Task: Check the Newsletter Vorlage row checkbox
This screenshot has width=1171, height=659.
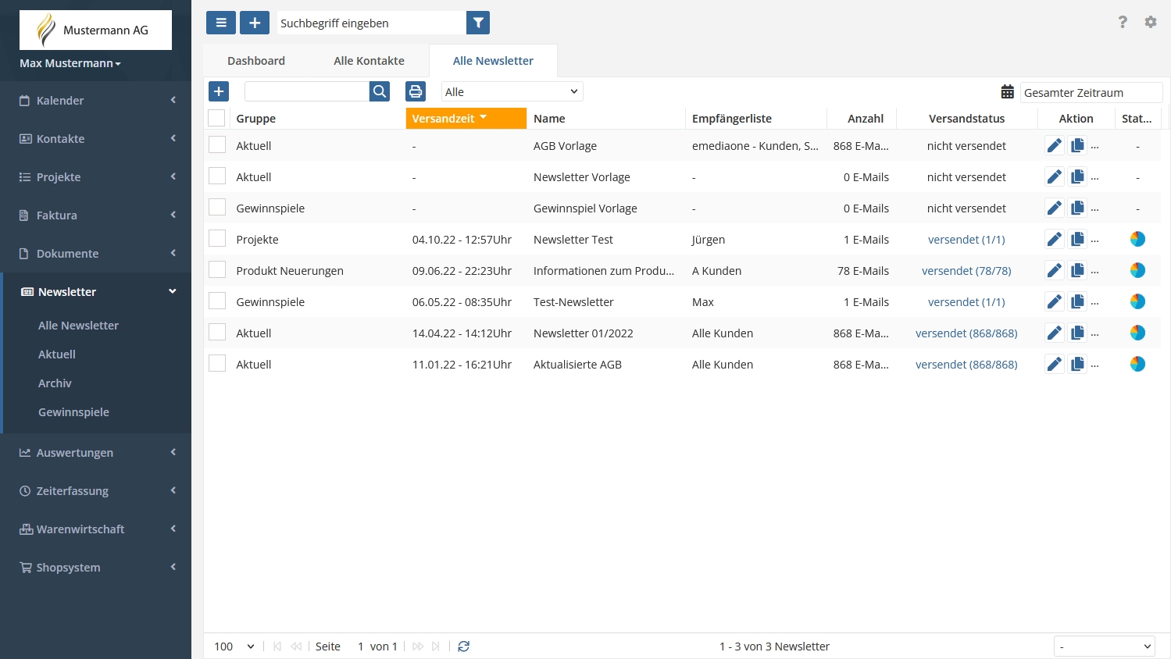Action: click(217, 176)
